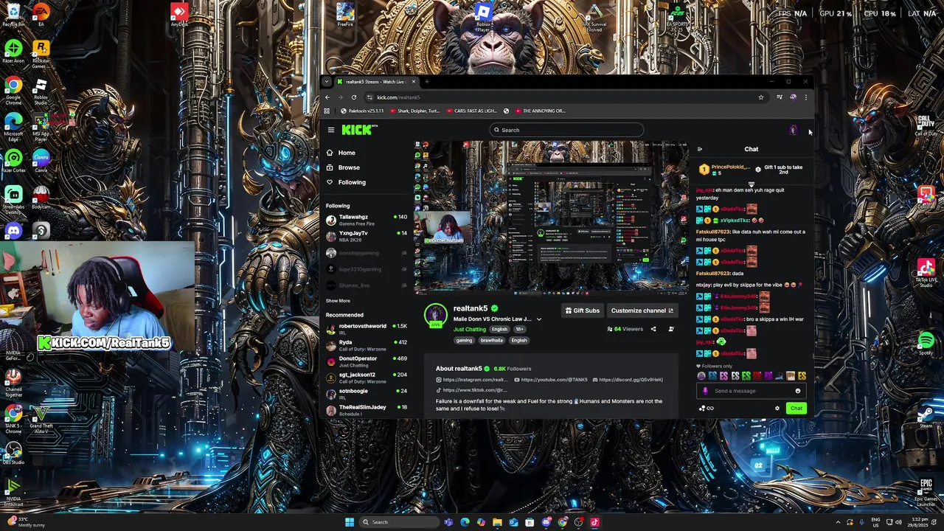Open a new Chrome tab

[427, 82]
